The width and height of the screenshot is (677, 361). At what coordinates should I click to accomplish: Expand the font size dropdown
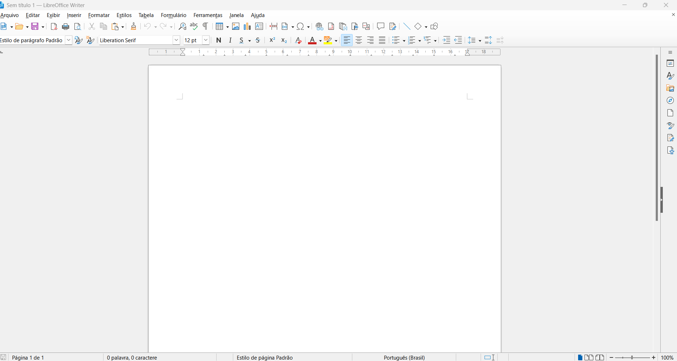[x=206, y=40]
